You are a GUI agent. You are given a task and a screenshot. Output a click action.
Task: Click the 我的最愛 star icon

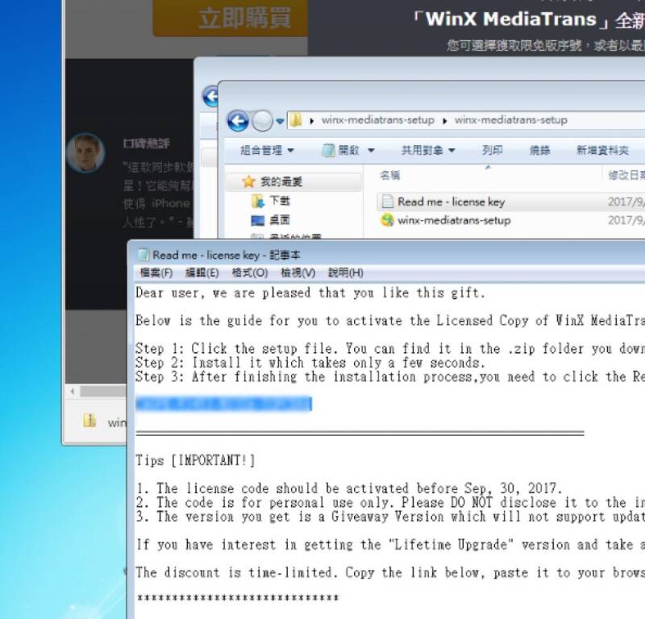(248, 181)
